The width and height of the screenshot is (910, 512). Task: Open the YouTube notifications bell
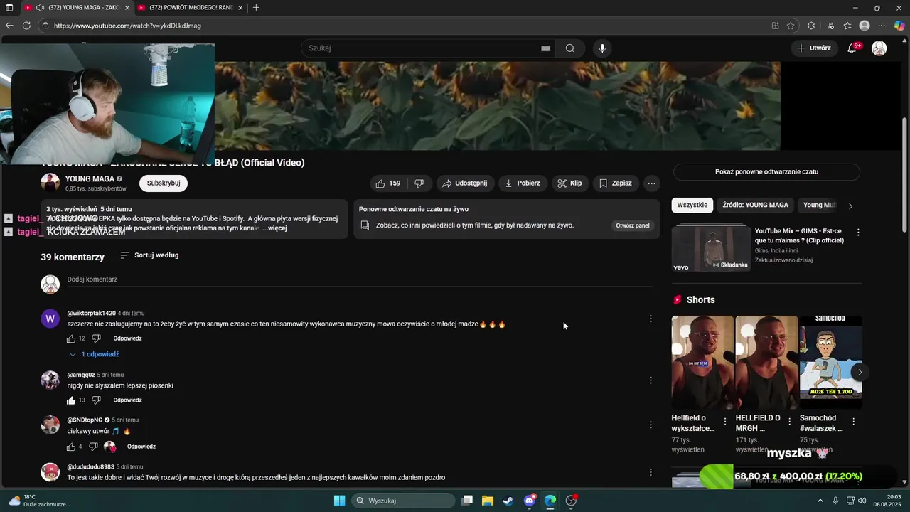(852, 48)
